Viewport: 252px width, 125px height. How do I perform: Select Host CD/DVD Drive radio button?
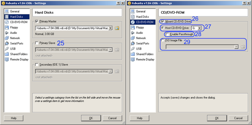[163, 28]
